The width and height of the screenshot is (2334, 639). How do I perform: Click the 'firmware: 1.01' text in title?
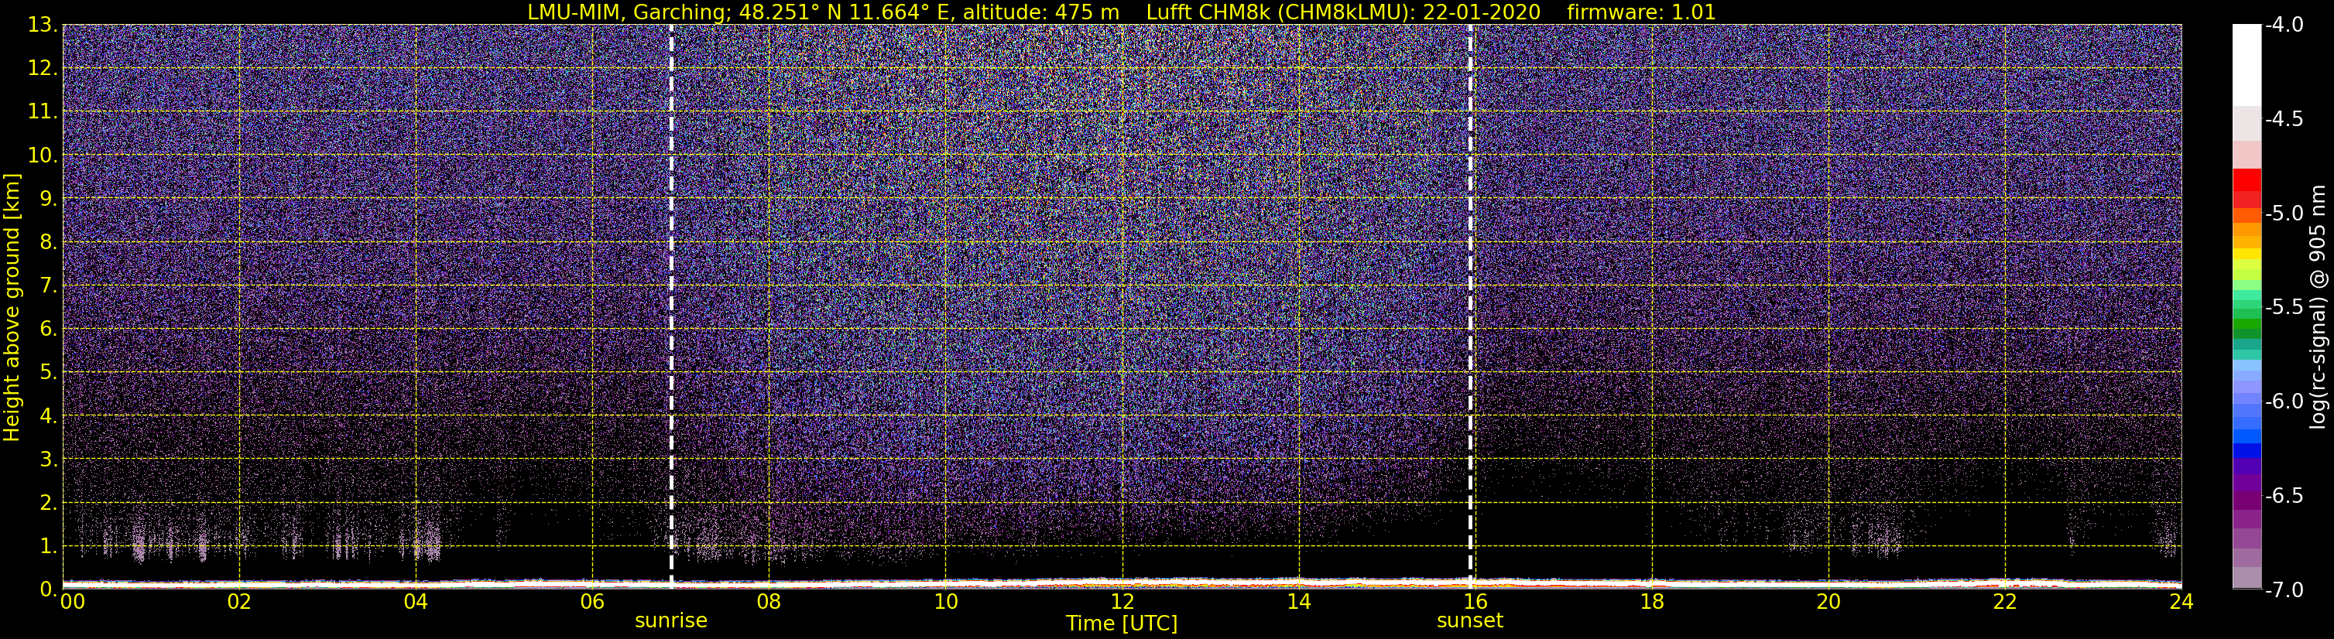[1642, 12]
